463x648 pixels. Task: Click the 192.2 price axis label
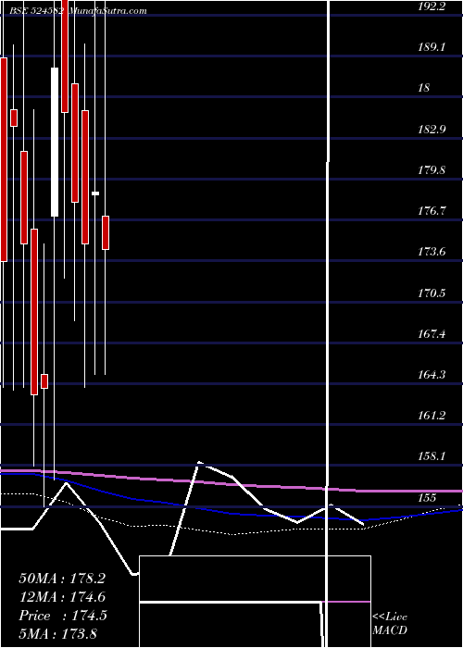(431, 6)
